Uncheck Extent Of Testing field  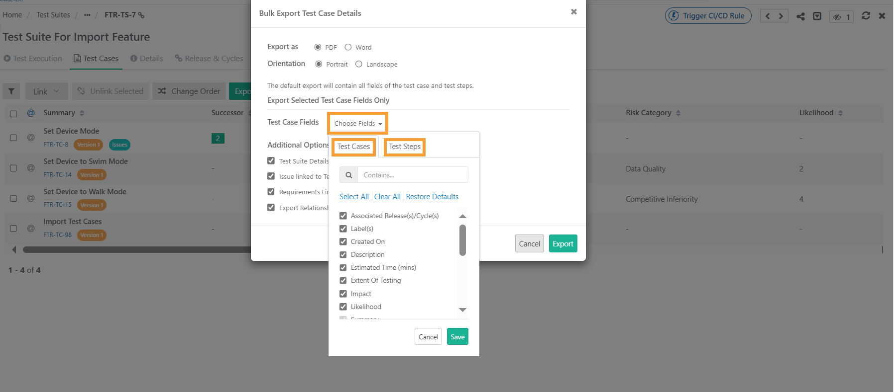click(343, 280)
